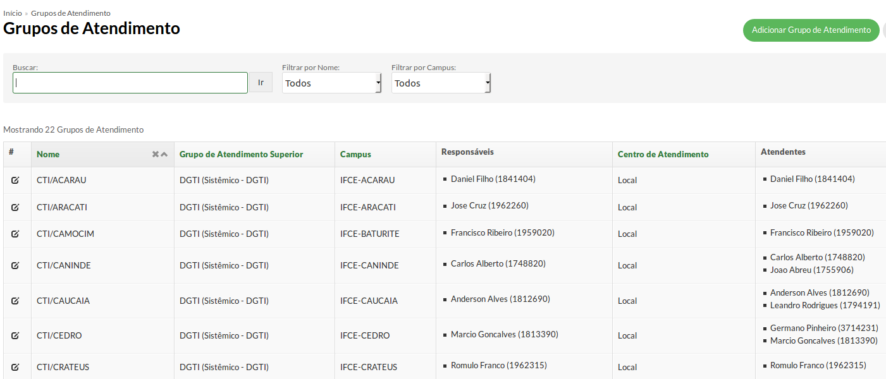This screenshot has height=379, width=886.
Task: Click the Ir search button
Action: point(261,82)
